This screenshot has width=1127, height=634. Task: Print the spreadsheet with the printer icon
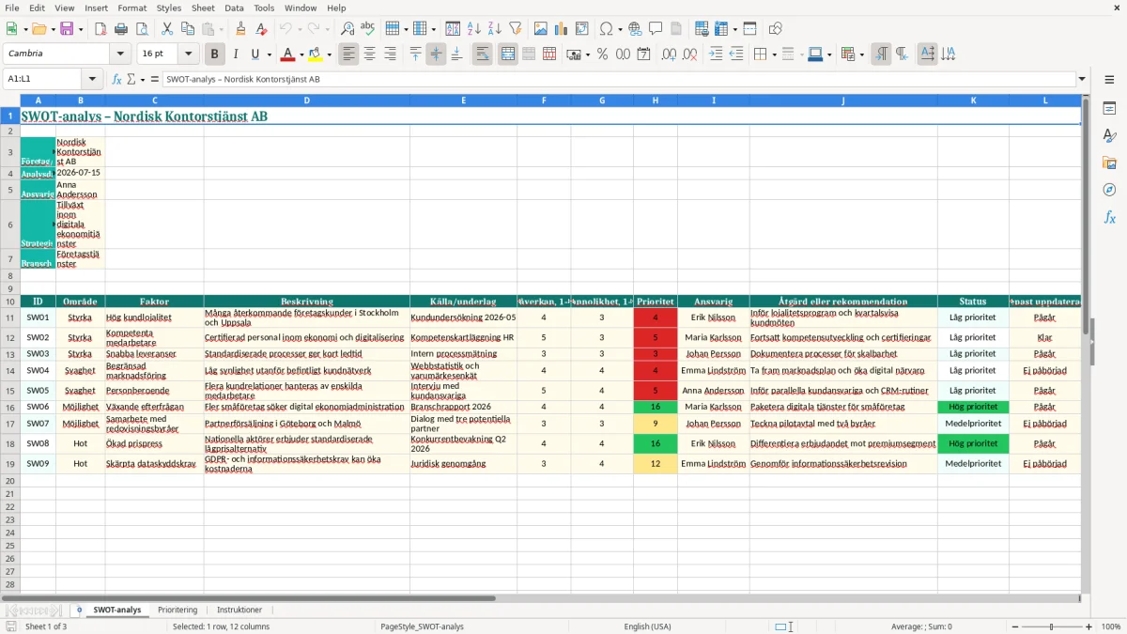[x=120, y=29]
